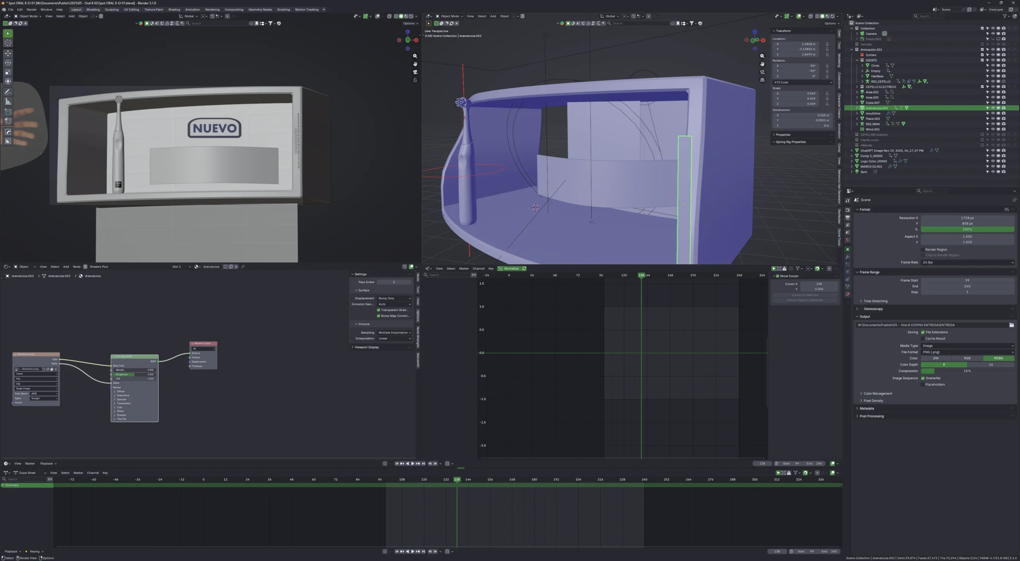Viewport: 1020px width, 561px height.
Task: Set Color Depth to 16
Action: tap(991, 365)
